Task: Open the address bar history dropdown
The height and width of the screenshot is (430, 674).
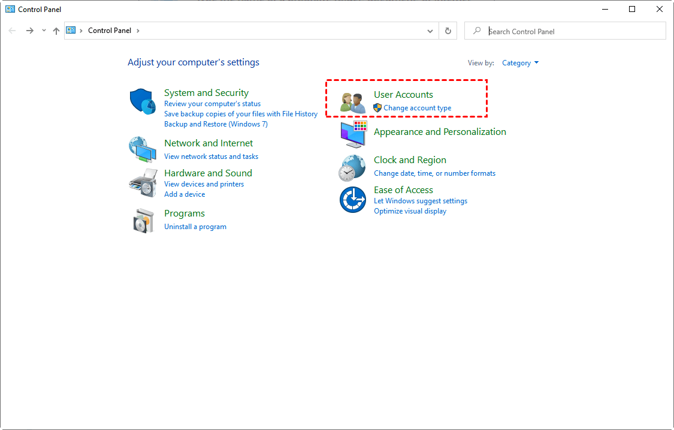Action: coord(430,31)
